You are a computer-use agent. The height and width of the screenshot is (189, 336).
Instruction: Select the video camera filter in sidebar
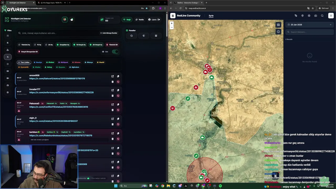pos(8,78)
